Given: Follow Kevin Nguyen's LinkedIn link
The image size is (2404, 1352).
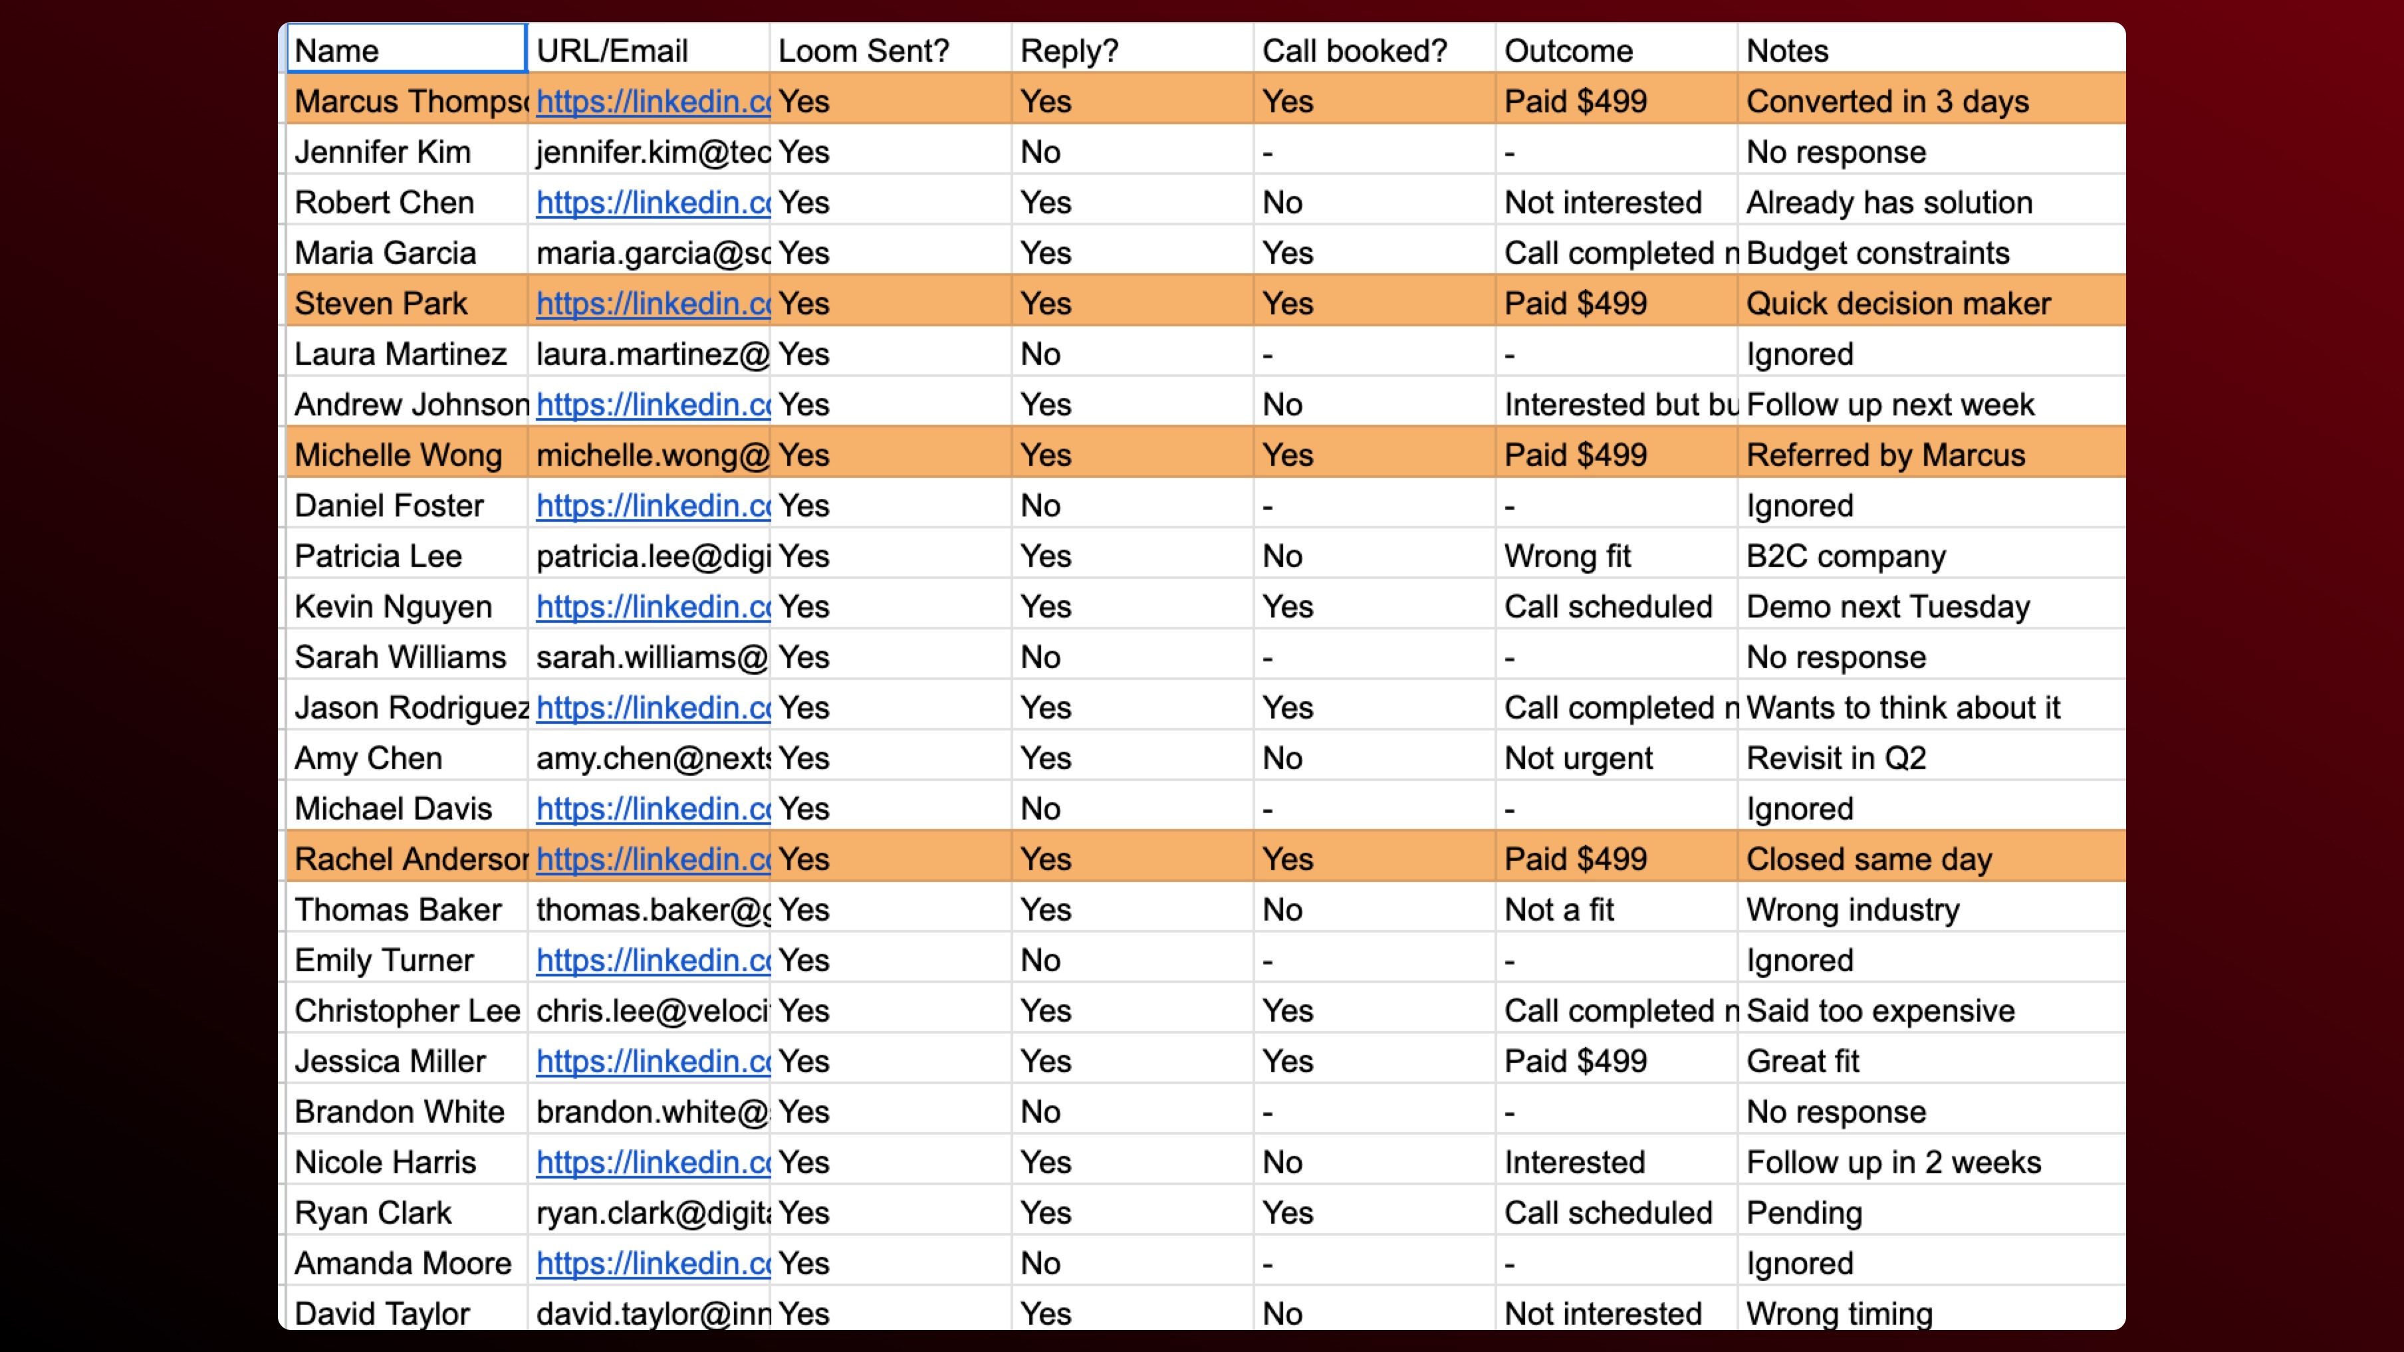Looking at the screenshot, I should coord(652,606).
